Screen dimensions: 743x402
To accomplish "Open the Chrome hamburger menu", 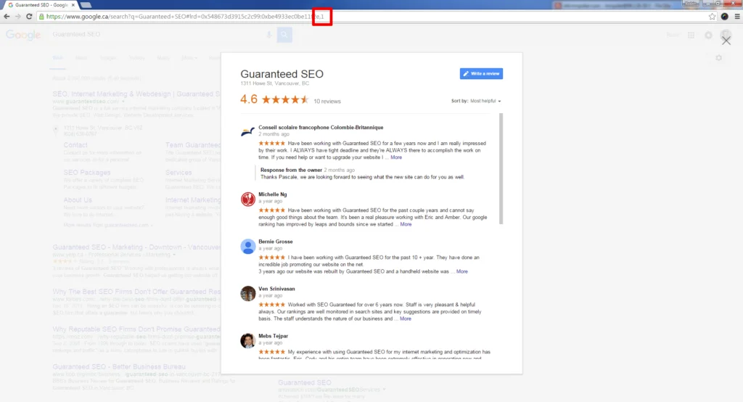I will tap(737, 17).
